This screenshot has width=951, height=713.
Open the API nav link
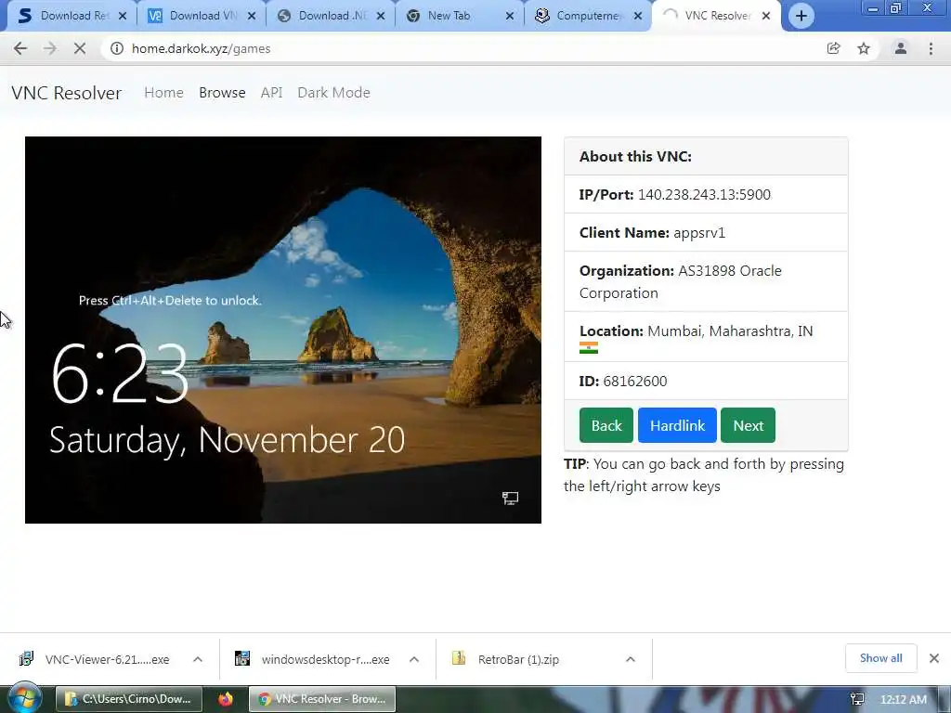click(x=271, y=93)
